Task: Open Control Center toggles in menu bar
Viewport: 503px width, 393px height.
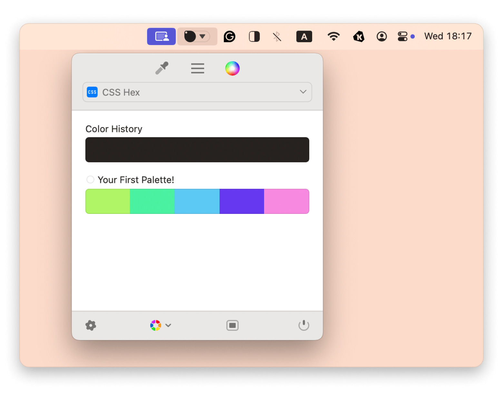Action: point(402,36)
